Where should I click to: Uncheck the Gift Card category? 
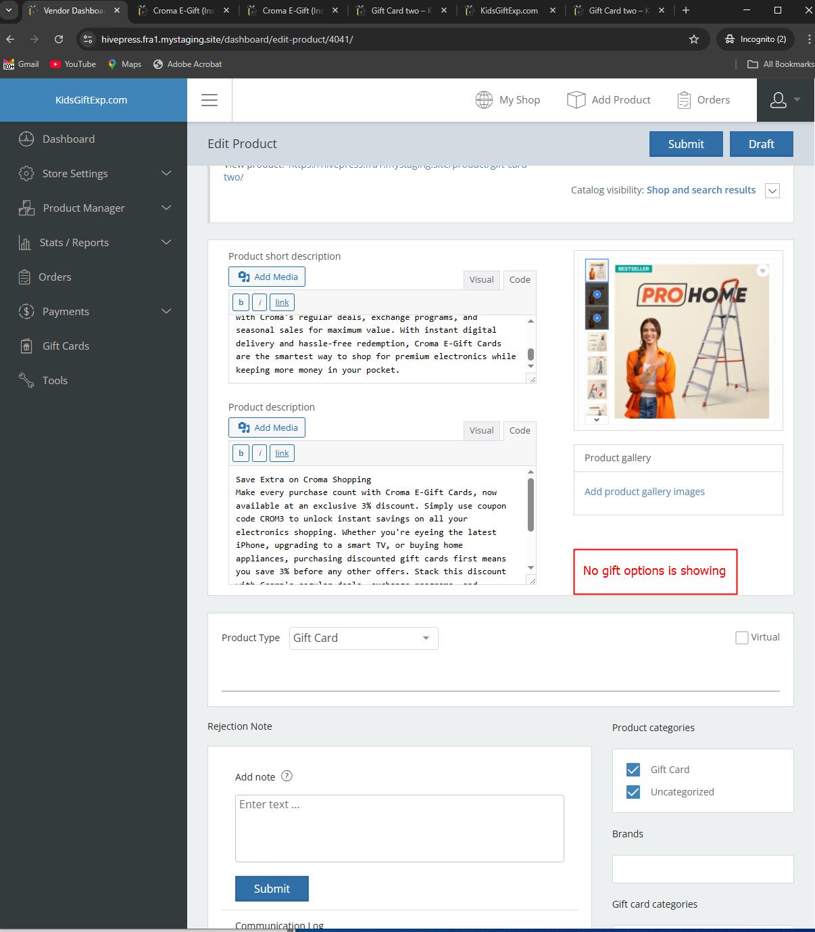click(633, 770)
